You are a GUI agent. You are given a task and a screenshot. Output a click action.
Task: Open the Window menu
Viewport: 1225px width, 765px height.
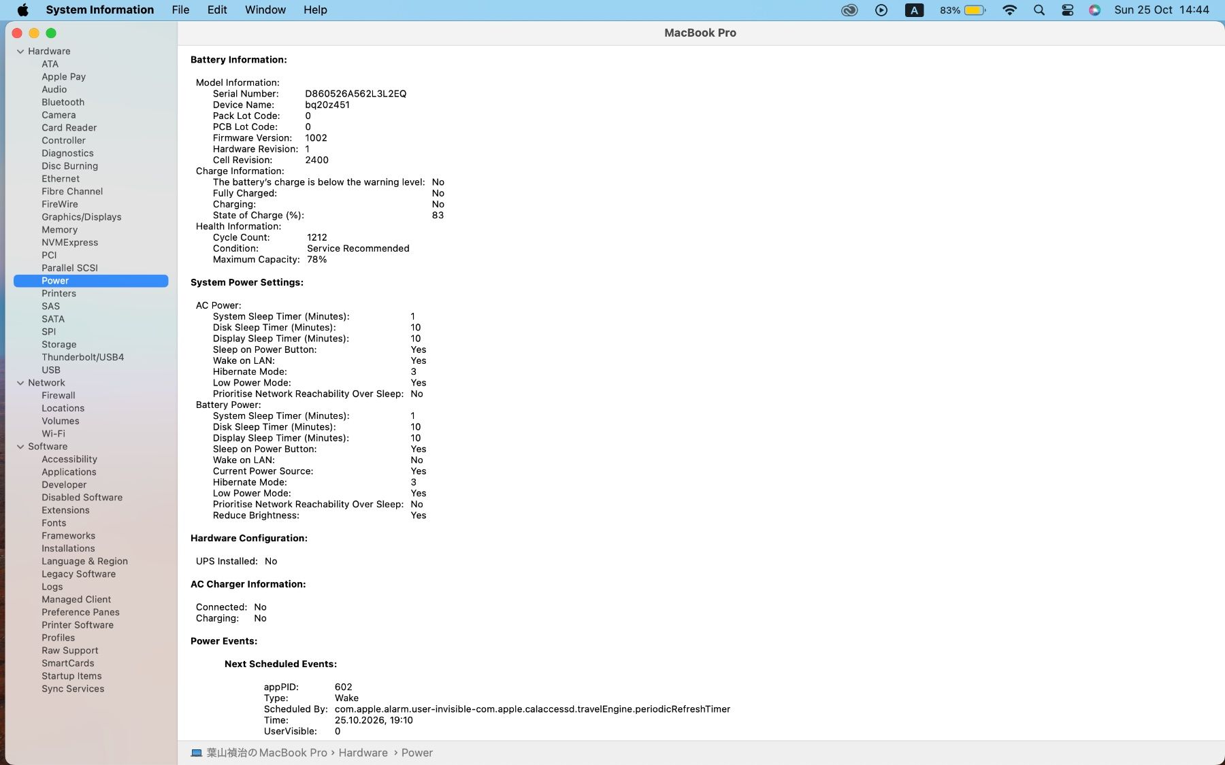coord(265,10)
